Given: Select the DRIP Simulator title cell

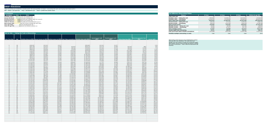Looking at the screenshot, I should coord(81,7).
